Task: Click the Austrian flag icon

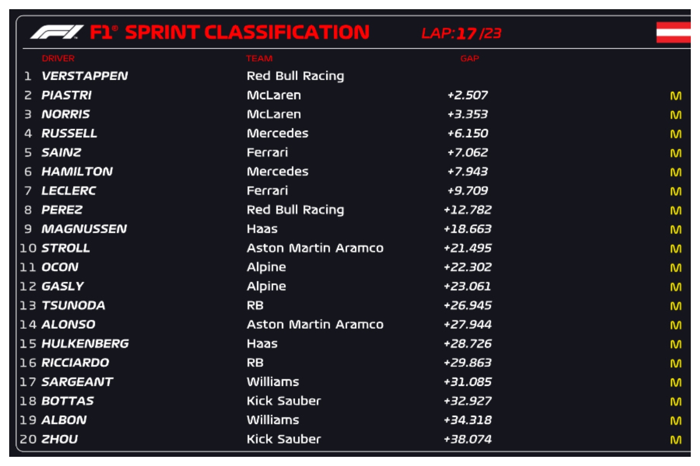Action: pyautogui.click(x=673, y=32)
